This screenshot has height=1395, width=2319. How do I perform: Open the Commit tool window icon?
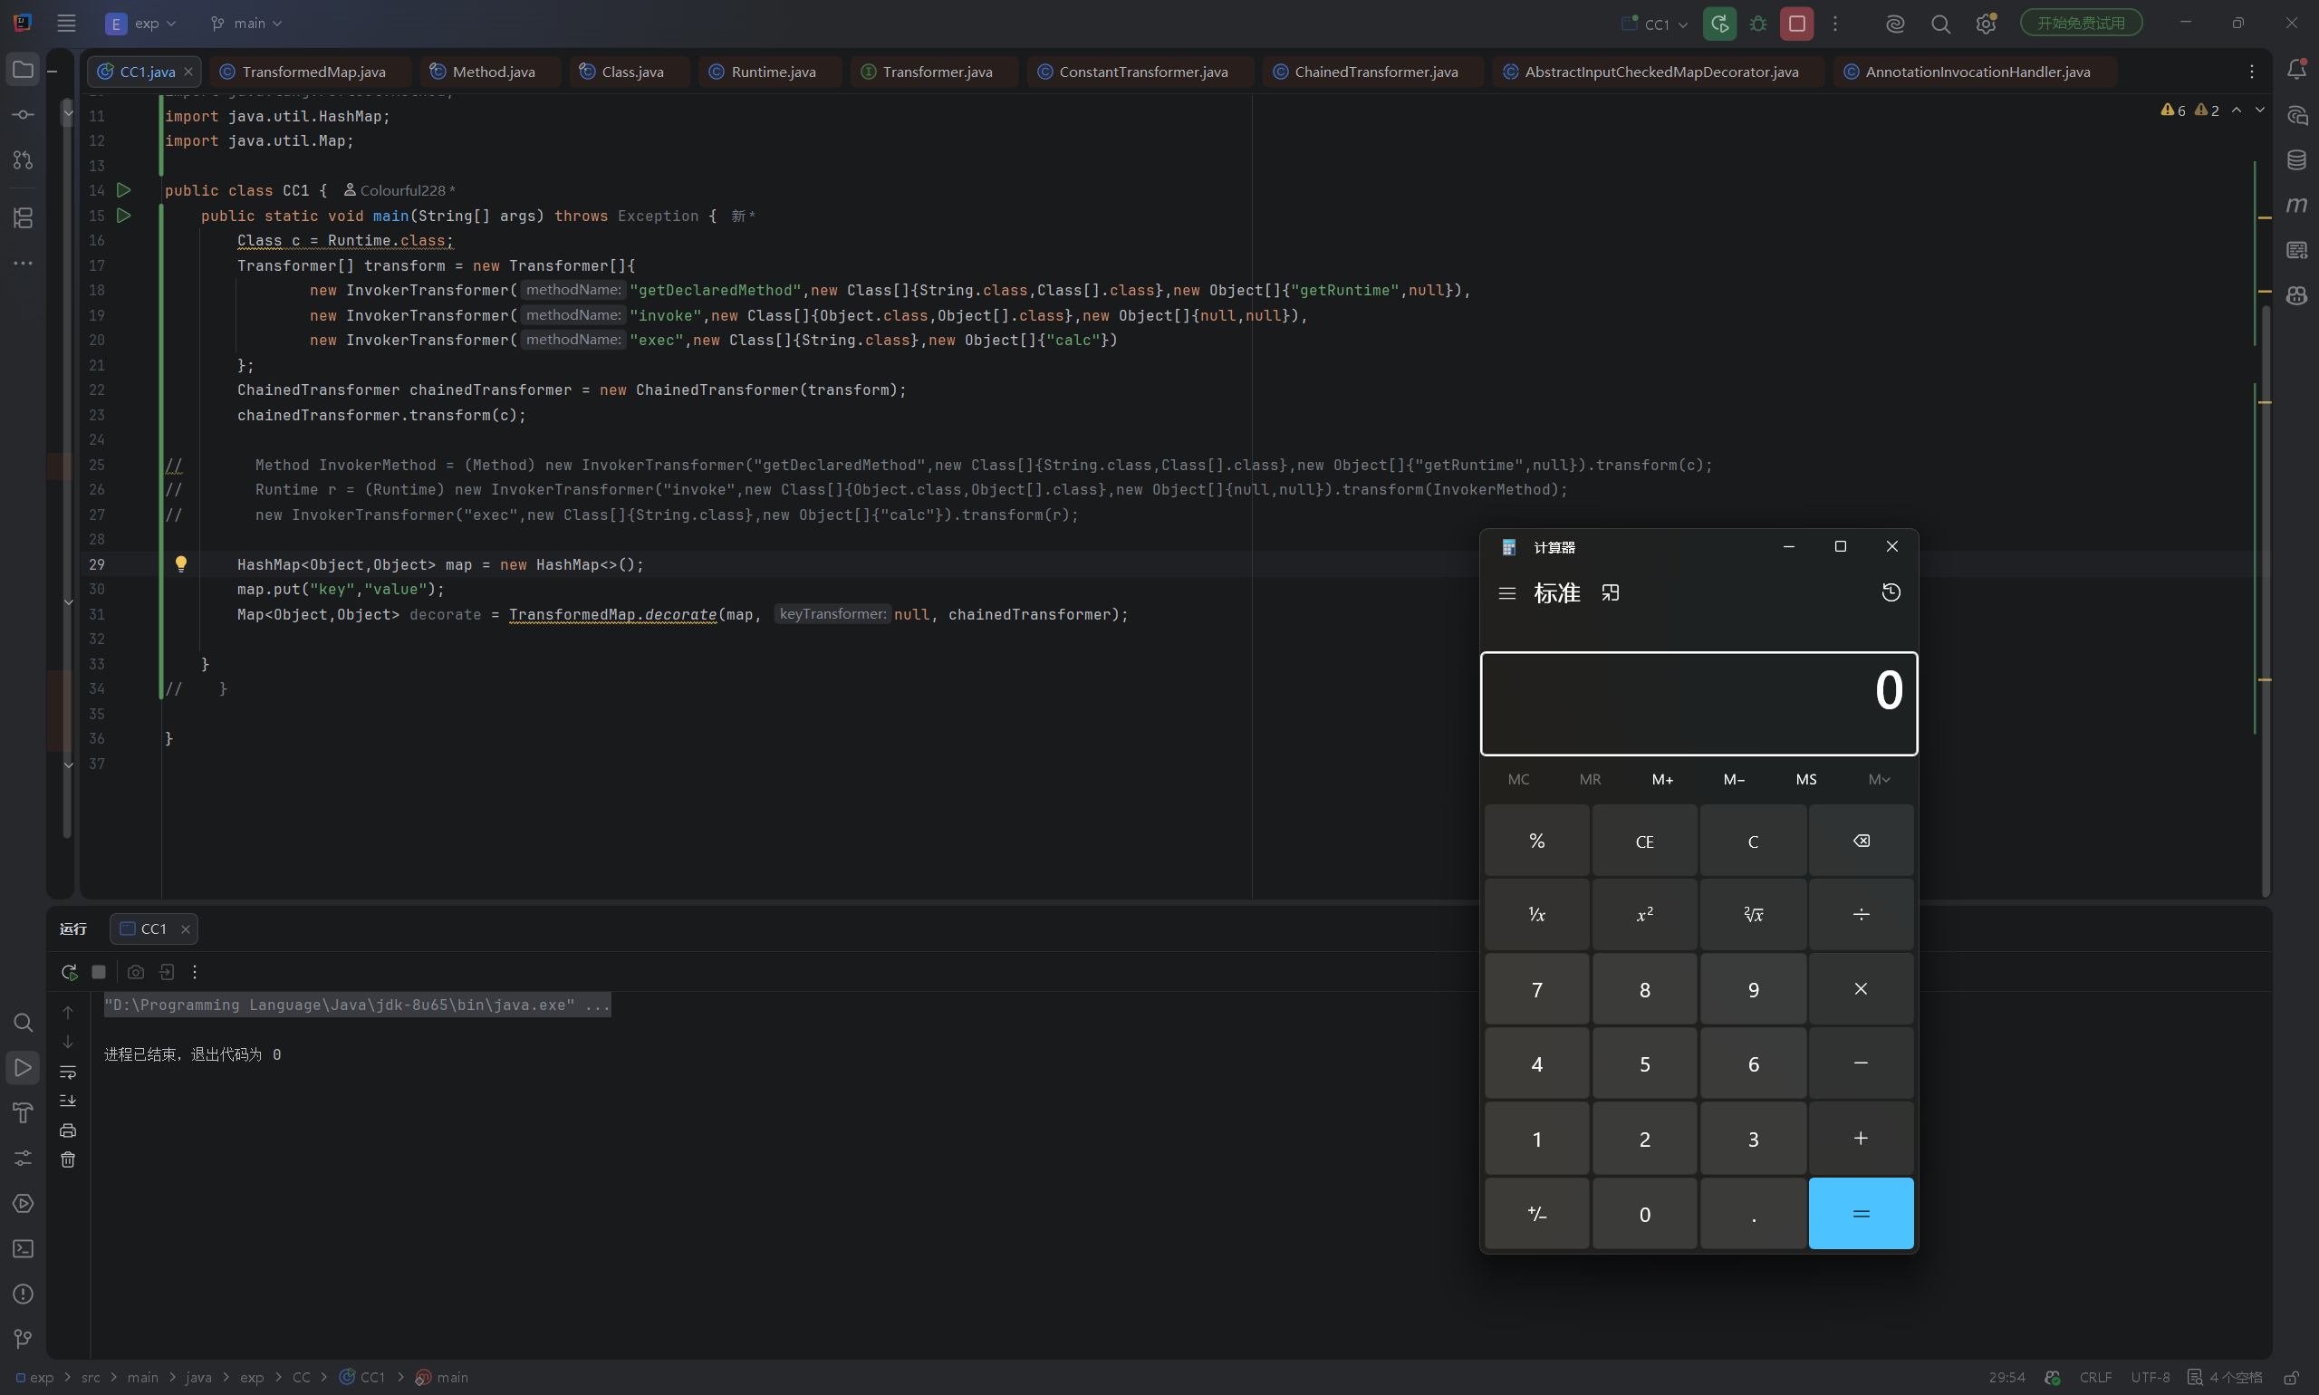23,115
